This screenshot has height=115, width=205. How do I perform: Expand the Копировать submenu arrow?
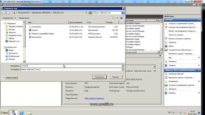pyautogui.click(x=199, y=81)
